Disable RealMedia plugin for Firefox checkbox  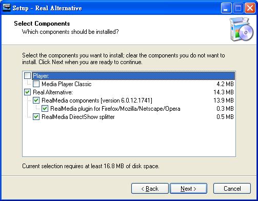point(45,109)
